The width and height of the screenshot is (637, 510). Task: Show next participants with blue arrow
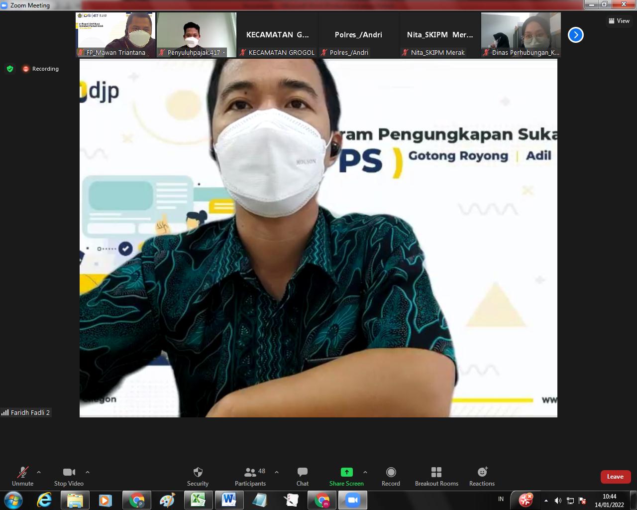coord(575,35)
